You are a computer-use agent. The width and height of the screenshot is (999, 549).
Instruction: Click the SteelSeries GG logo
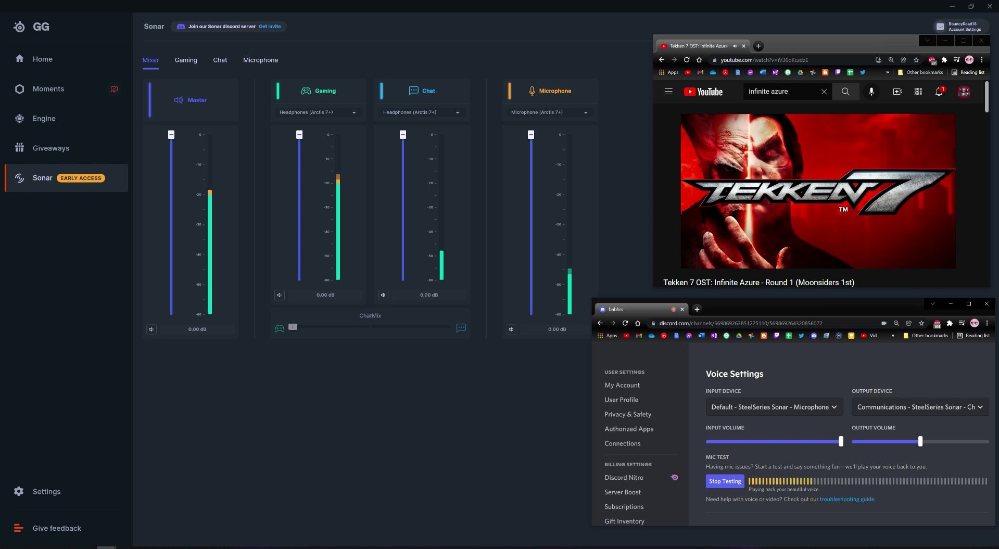tap(31, 27)
